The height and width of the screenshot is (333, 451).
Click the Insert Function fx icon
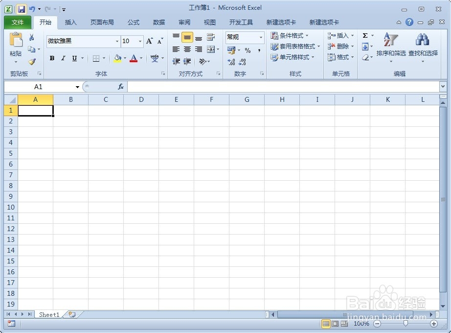(121, 86)
